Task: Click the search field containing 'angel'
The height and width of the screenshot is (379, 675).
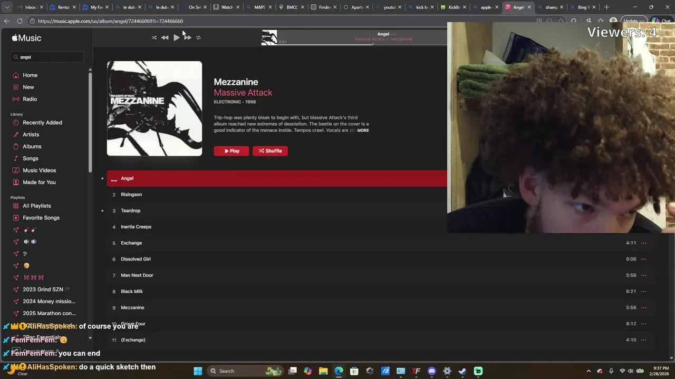Action: tap(47, 57)
